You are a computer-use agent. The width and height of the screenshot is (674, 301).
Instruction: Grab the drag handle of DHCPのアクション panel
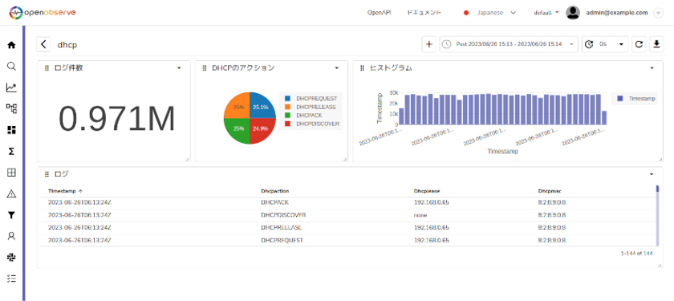[205, 68]
